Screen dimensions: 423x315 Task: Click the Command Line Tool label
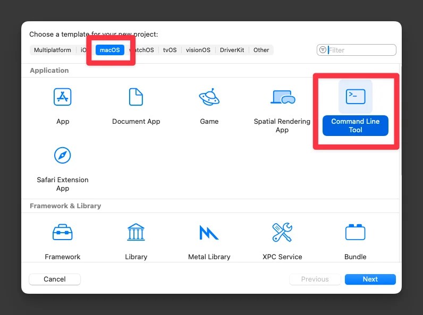pos(356,126)
